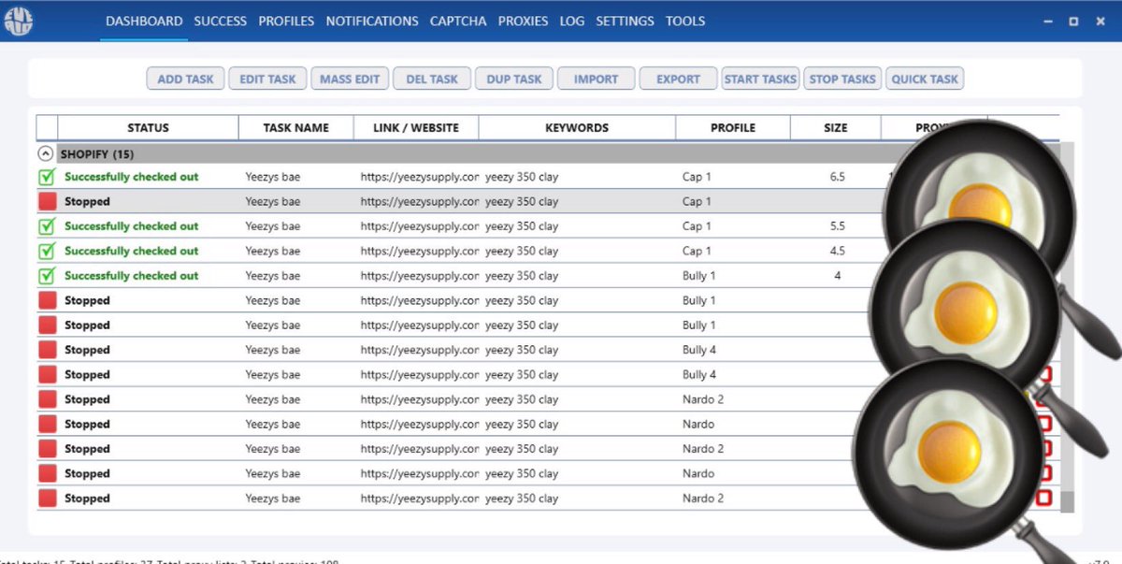Click the EDIT TASK button
The image size is (1122, 564).
pos(267,79)
